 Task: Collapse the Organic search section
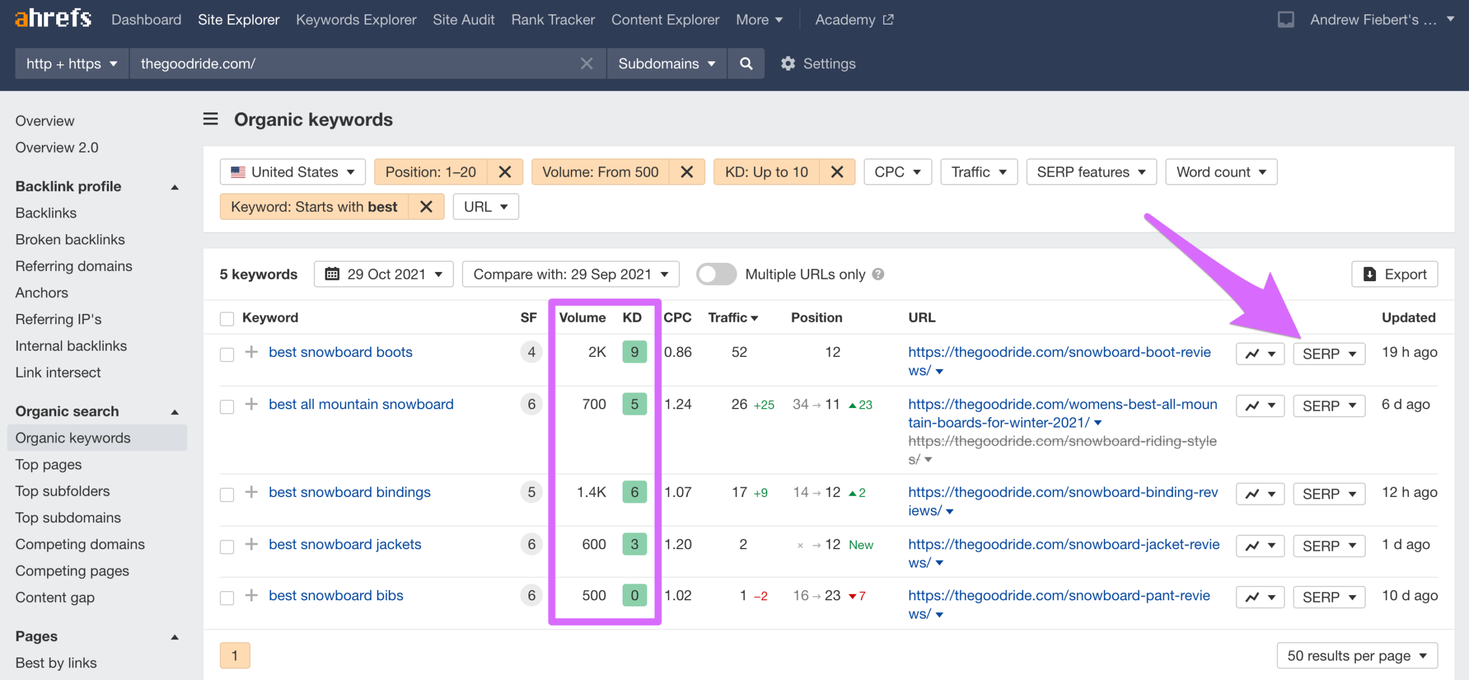(175, 412)
